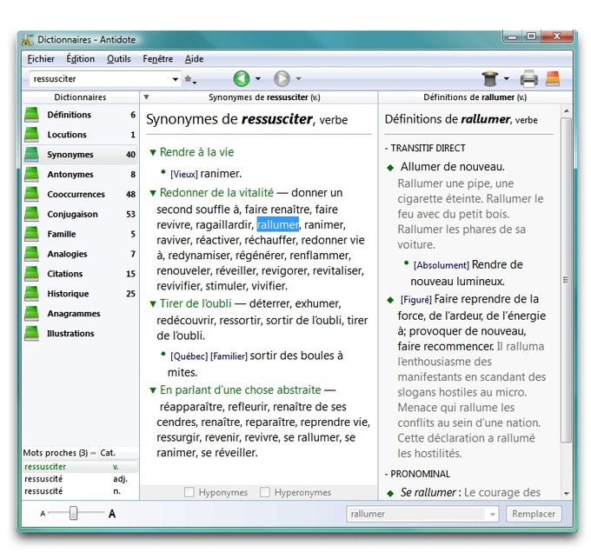This screenshot has width=591, height=559.
Task: Open the replacement word dropdown arrow
Action: [492, 514]
